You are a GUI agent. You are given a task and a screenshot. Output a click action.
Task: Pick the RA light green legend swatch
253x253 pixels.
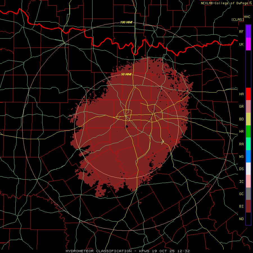tap(248, 144)
